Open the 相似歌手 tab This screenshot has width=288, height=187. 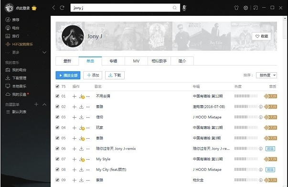point(159,61)
